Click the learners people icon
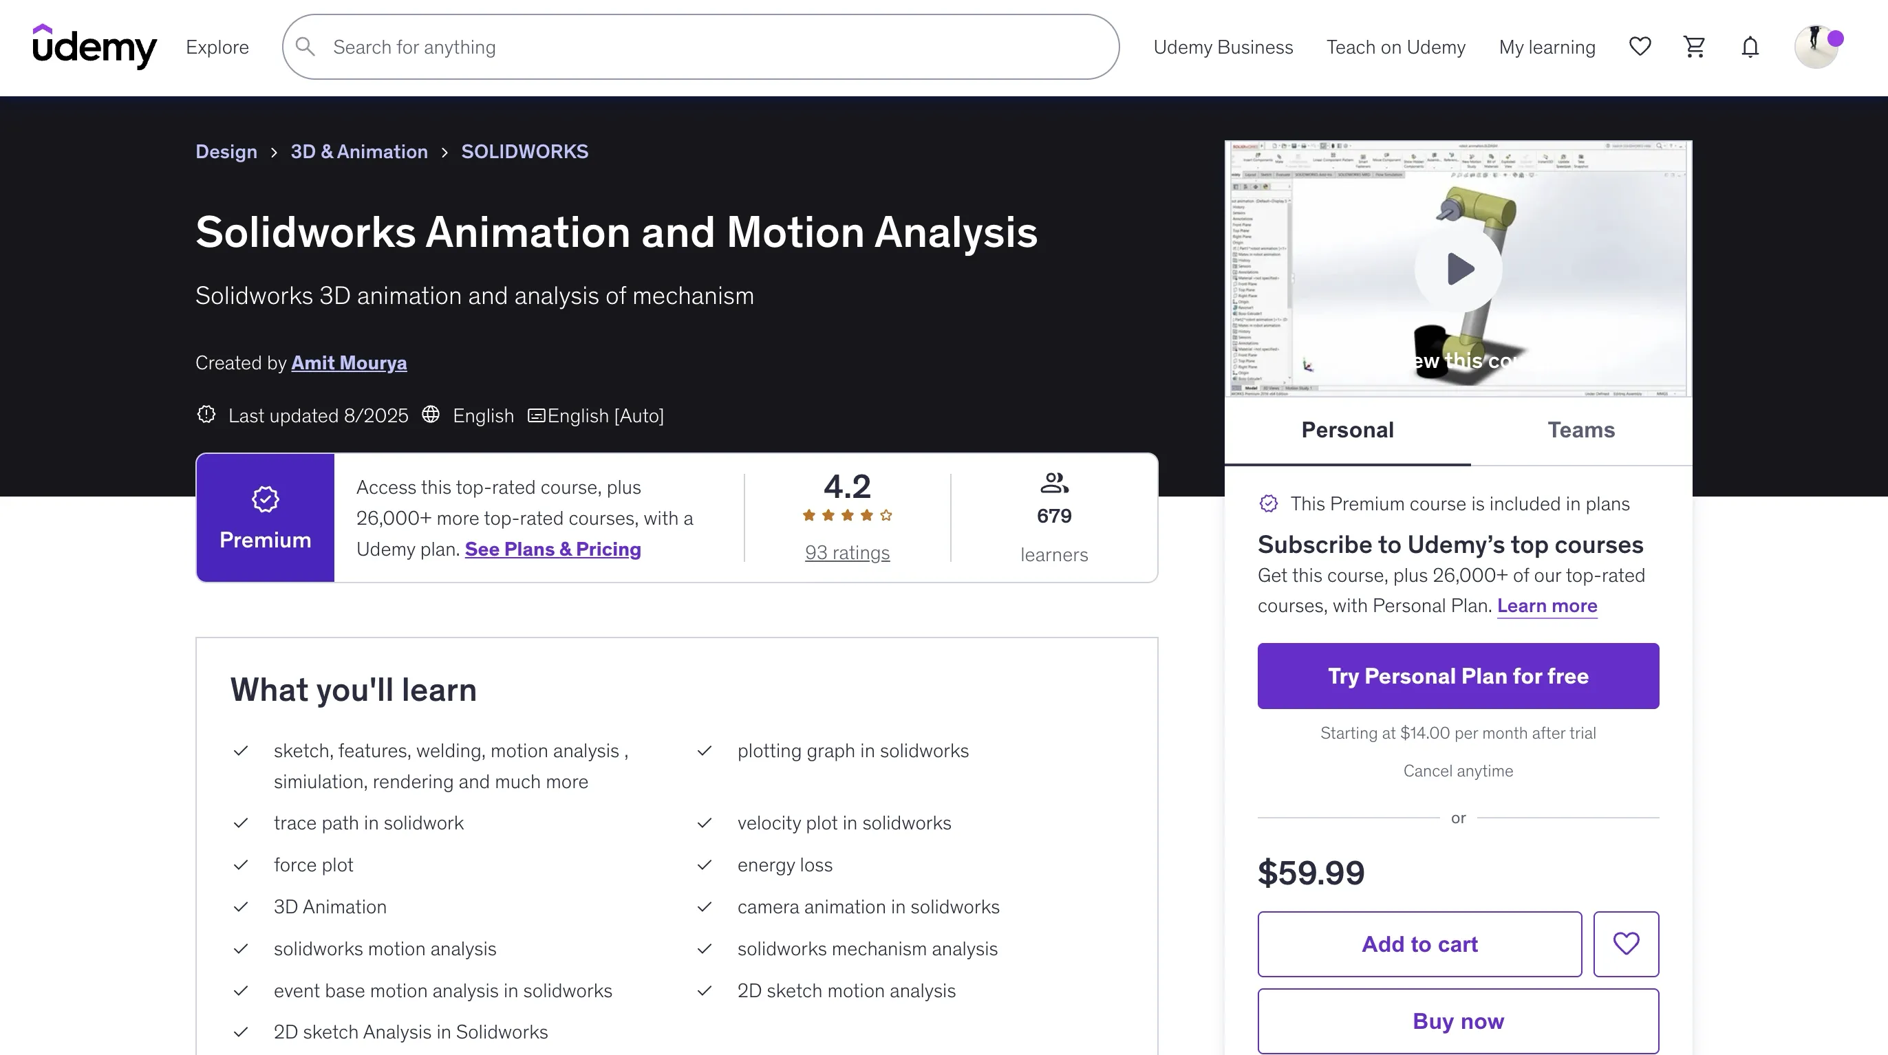1888x1055 pixels. (1054, 483)
